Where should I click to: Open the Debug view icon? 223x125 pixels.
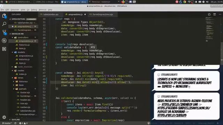point(4,41)
